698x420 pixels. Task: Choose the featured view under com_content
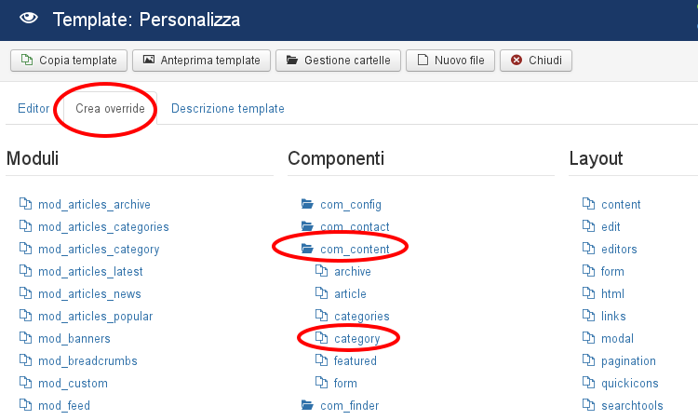[356, 360]
